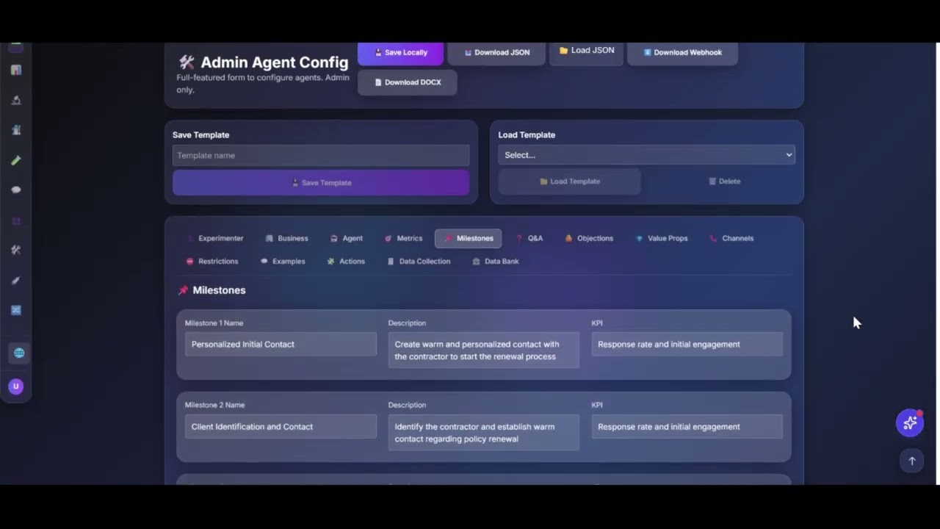Screen dimensions: 940x529
Task: Edit the Milestone 1 Description field
Action: pyautogui.click(x=483, y=350)
